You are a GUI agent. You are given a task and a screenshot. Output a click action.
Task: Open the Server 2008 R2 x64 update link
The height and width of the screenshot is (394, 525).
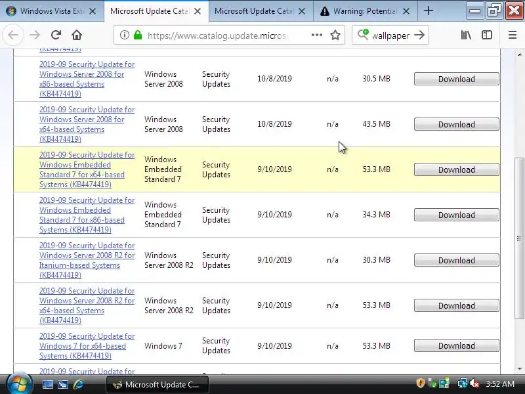87,305
